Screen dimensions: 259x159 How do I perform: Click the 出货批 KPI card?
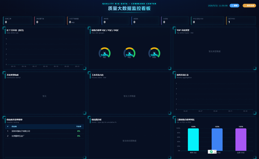coord(175,21)
